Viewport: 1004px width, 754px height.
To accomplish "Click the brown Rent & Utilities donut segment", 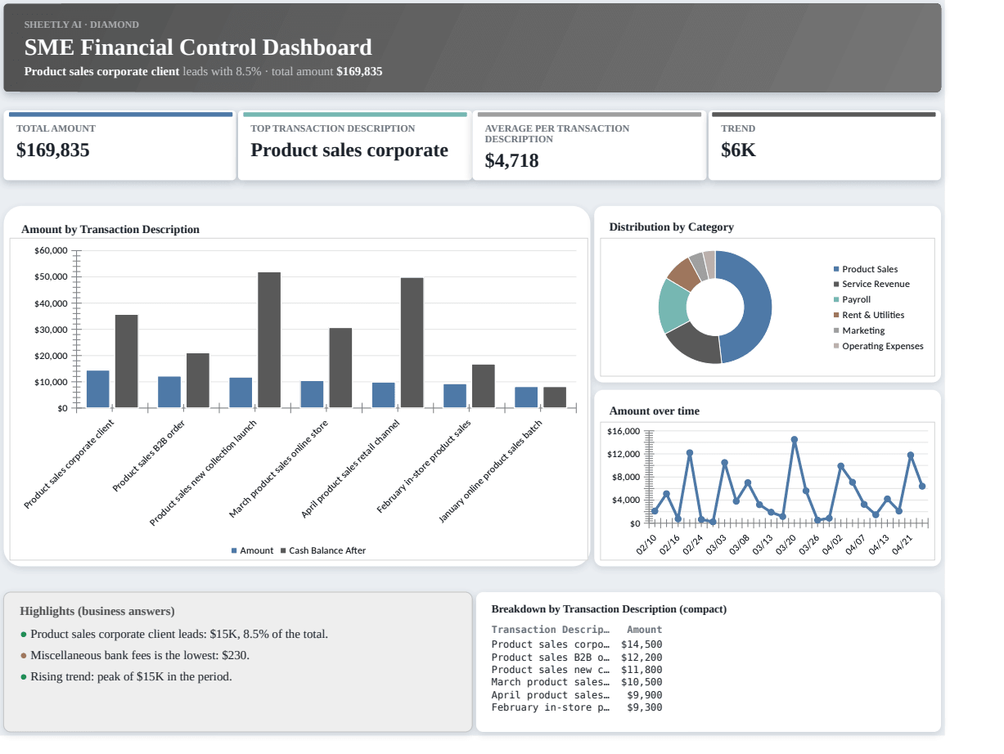I will tap(684, 272).
